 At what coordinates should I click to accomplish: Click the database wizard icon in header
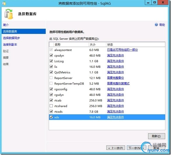tap(8, 14)
